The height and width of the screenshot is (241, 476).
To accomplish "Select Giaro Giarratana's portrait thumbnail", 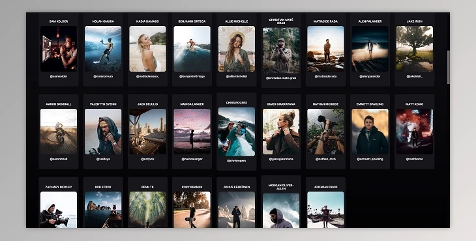I will [281, 132].
